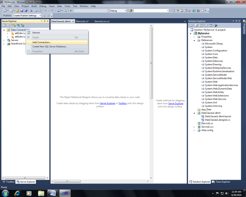246x197 pixels.
Task: Open the search combo box dropdown arrow
Action: pyautogui.click(x=168, y=11)
